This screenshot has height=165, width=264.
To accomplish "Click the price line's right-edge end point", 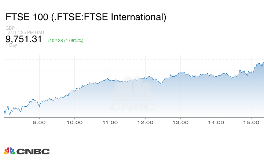I will [x=263, y=62].
